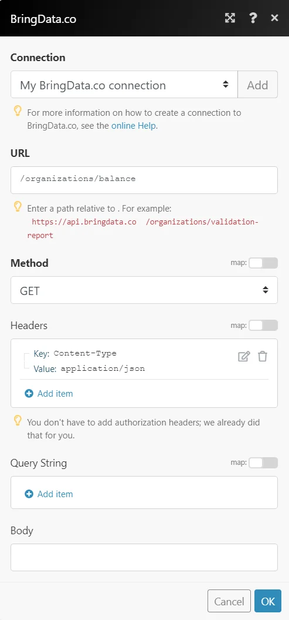The width and height of the screenshot is (289, 620).
Task: Edit the Content-Type header item
Action: click(244, 357)
